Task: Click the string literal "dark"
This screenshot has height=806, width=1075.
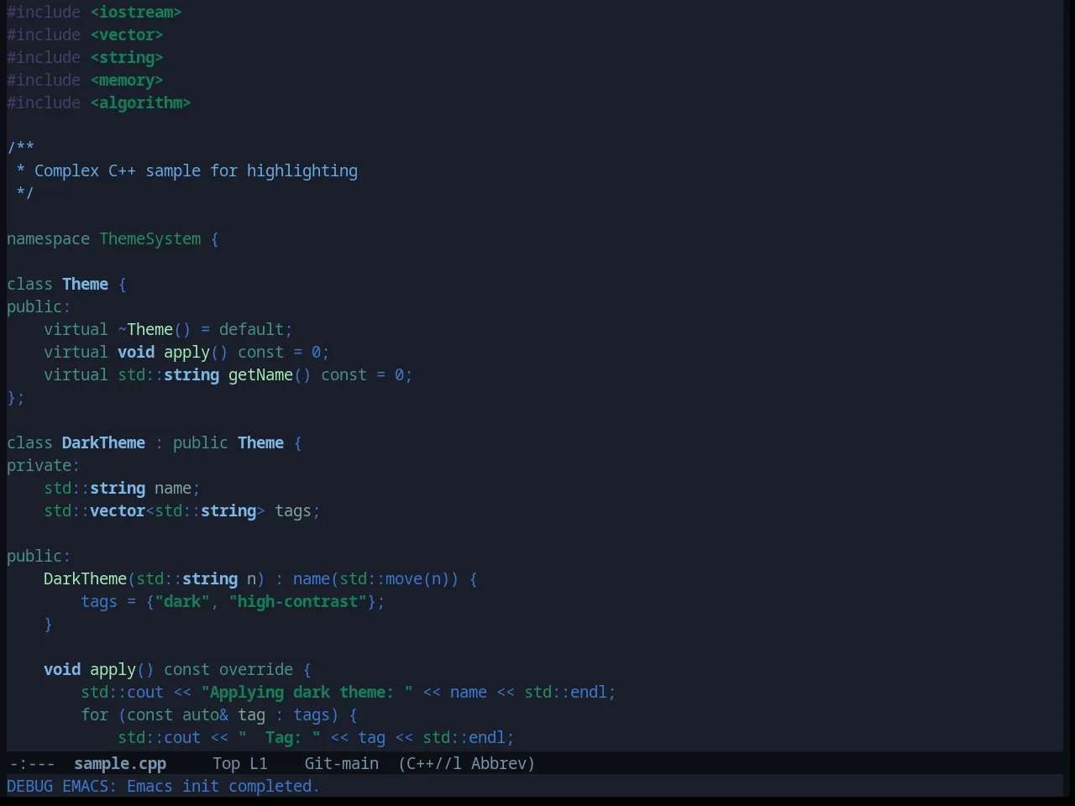Action: pos(182,601)
